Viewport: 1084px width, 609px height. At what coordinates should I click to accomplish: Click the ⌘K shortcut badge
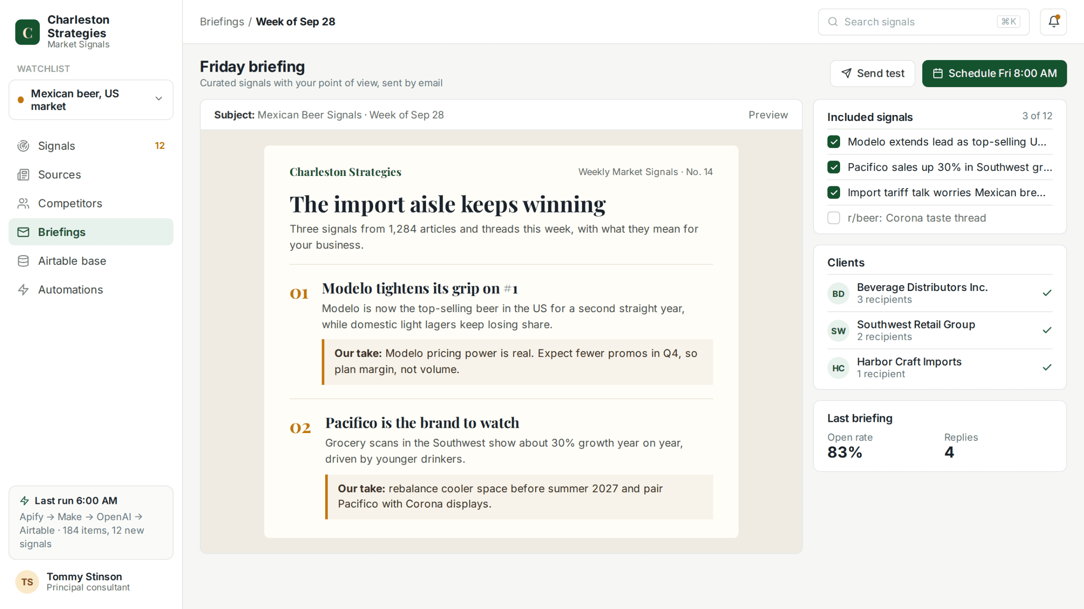pyautogui.click(x=1008, y=21)
